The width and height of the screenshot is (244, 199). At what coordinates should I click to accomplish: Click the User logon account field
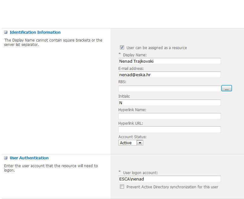click(170, 179)
